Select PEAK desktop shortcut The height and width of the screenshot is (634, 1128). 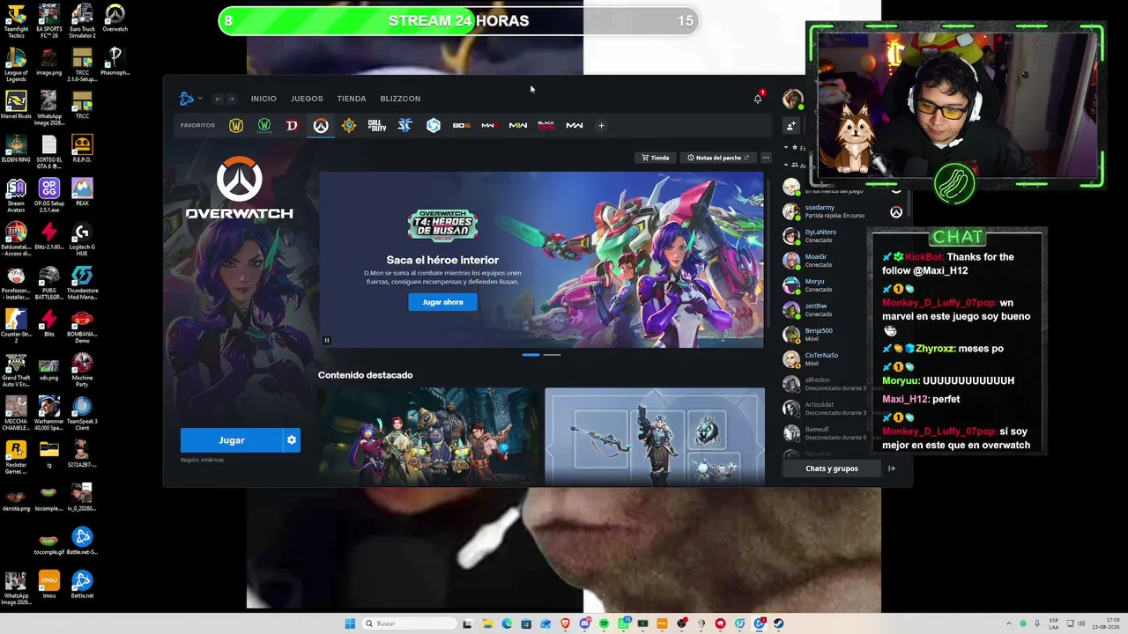[82, 192]
